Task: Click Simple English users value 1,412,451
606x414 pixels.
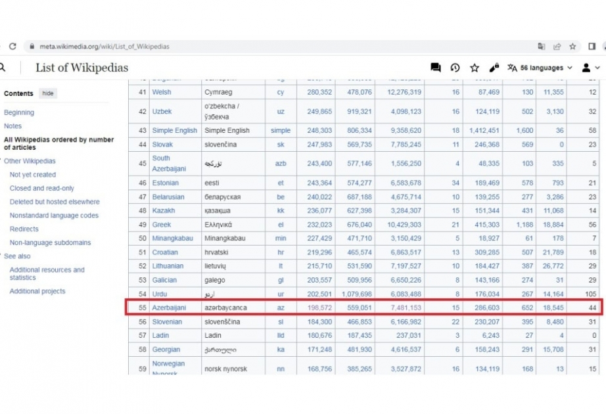Action: (x=484, y=130)
